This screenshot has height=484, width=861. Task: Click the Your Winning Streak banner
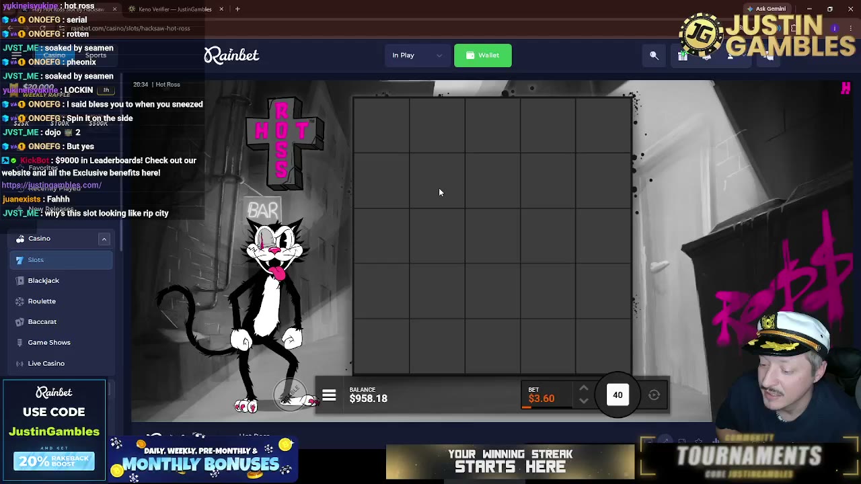(x=510, y=461)
